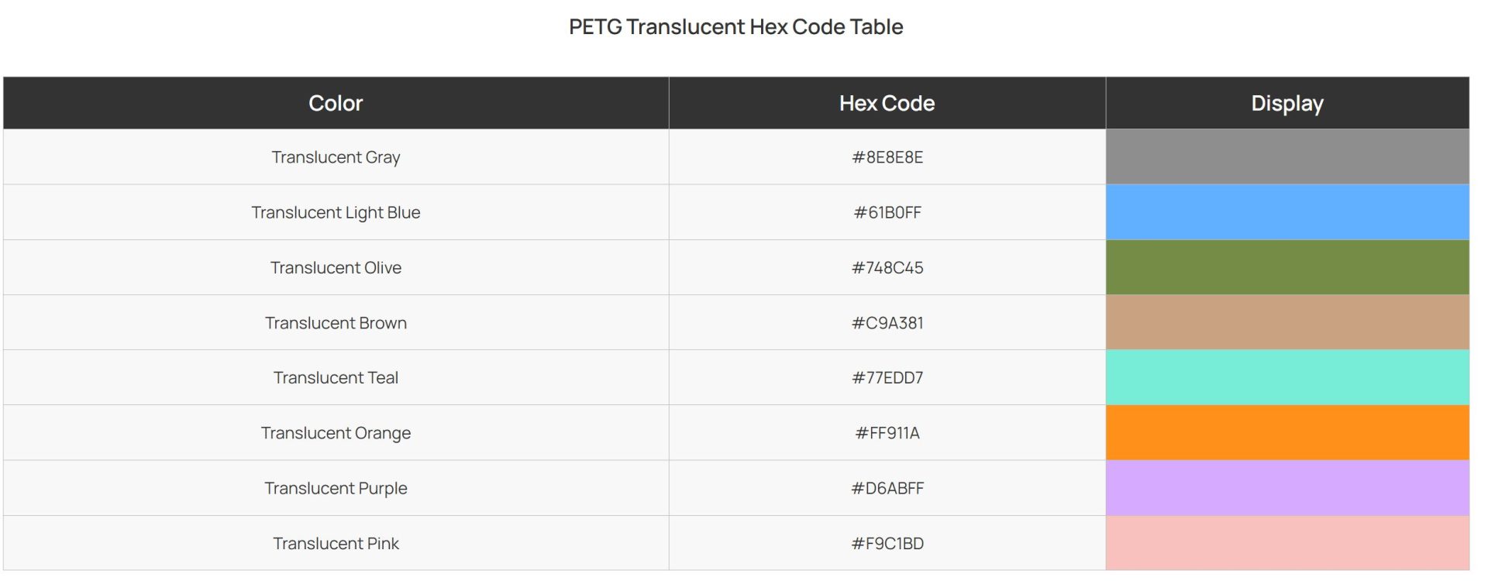Click the PETG Translucent Hex Code Table title
Image resolution: width=1488 pixels, height=581 pixels.
[x=735, y=26]
